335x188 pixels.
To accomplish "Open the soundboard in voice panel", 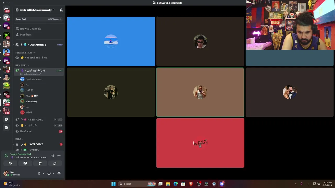I will [55, 163].
